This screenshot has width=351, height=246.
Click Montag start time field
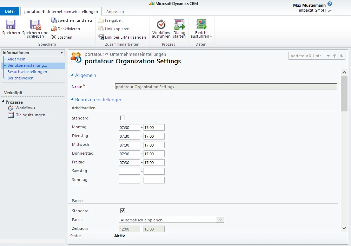coord(130,128)
